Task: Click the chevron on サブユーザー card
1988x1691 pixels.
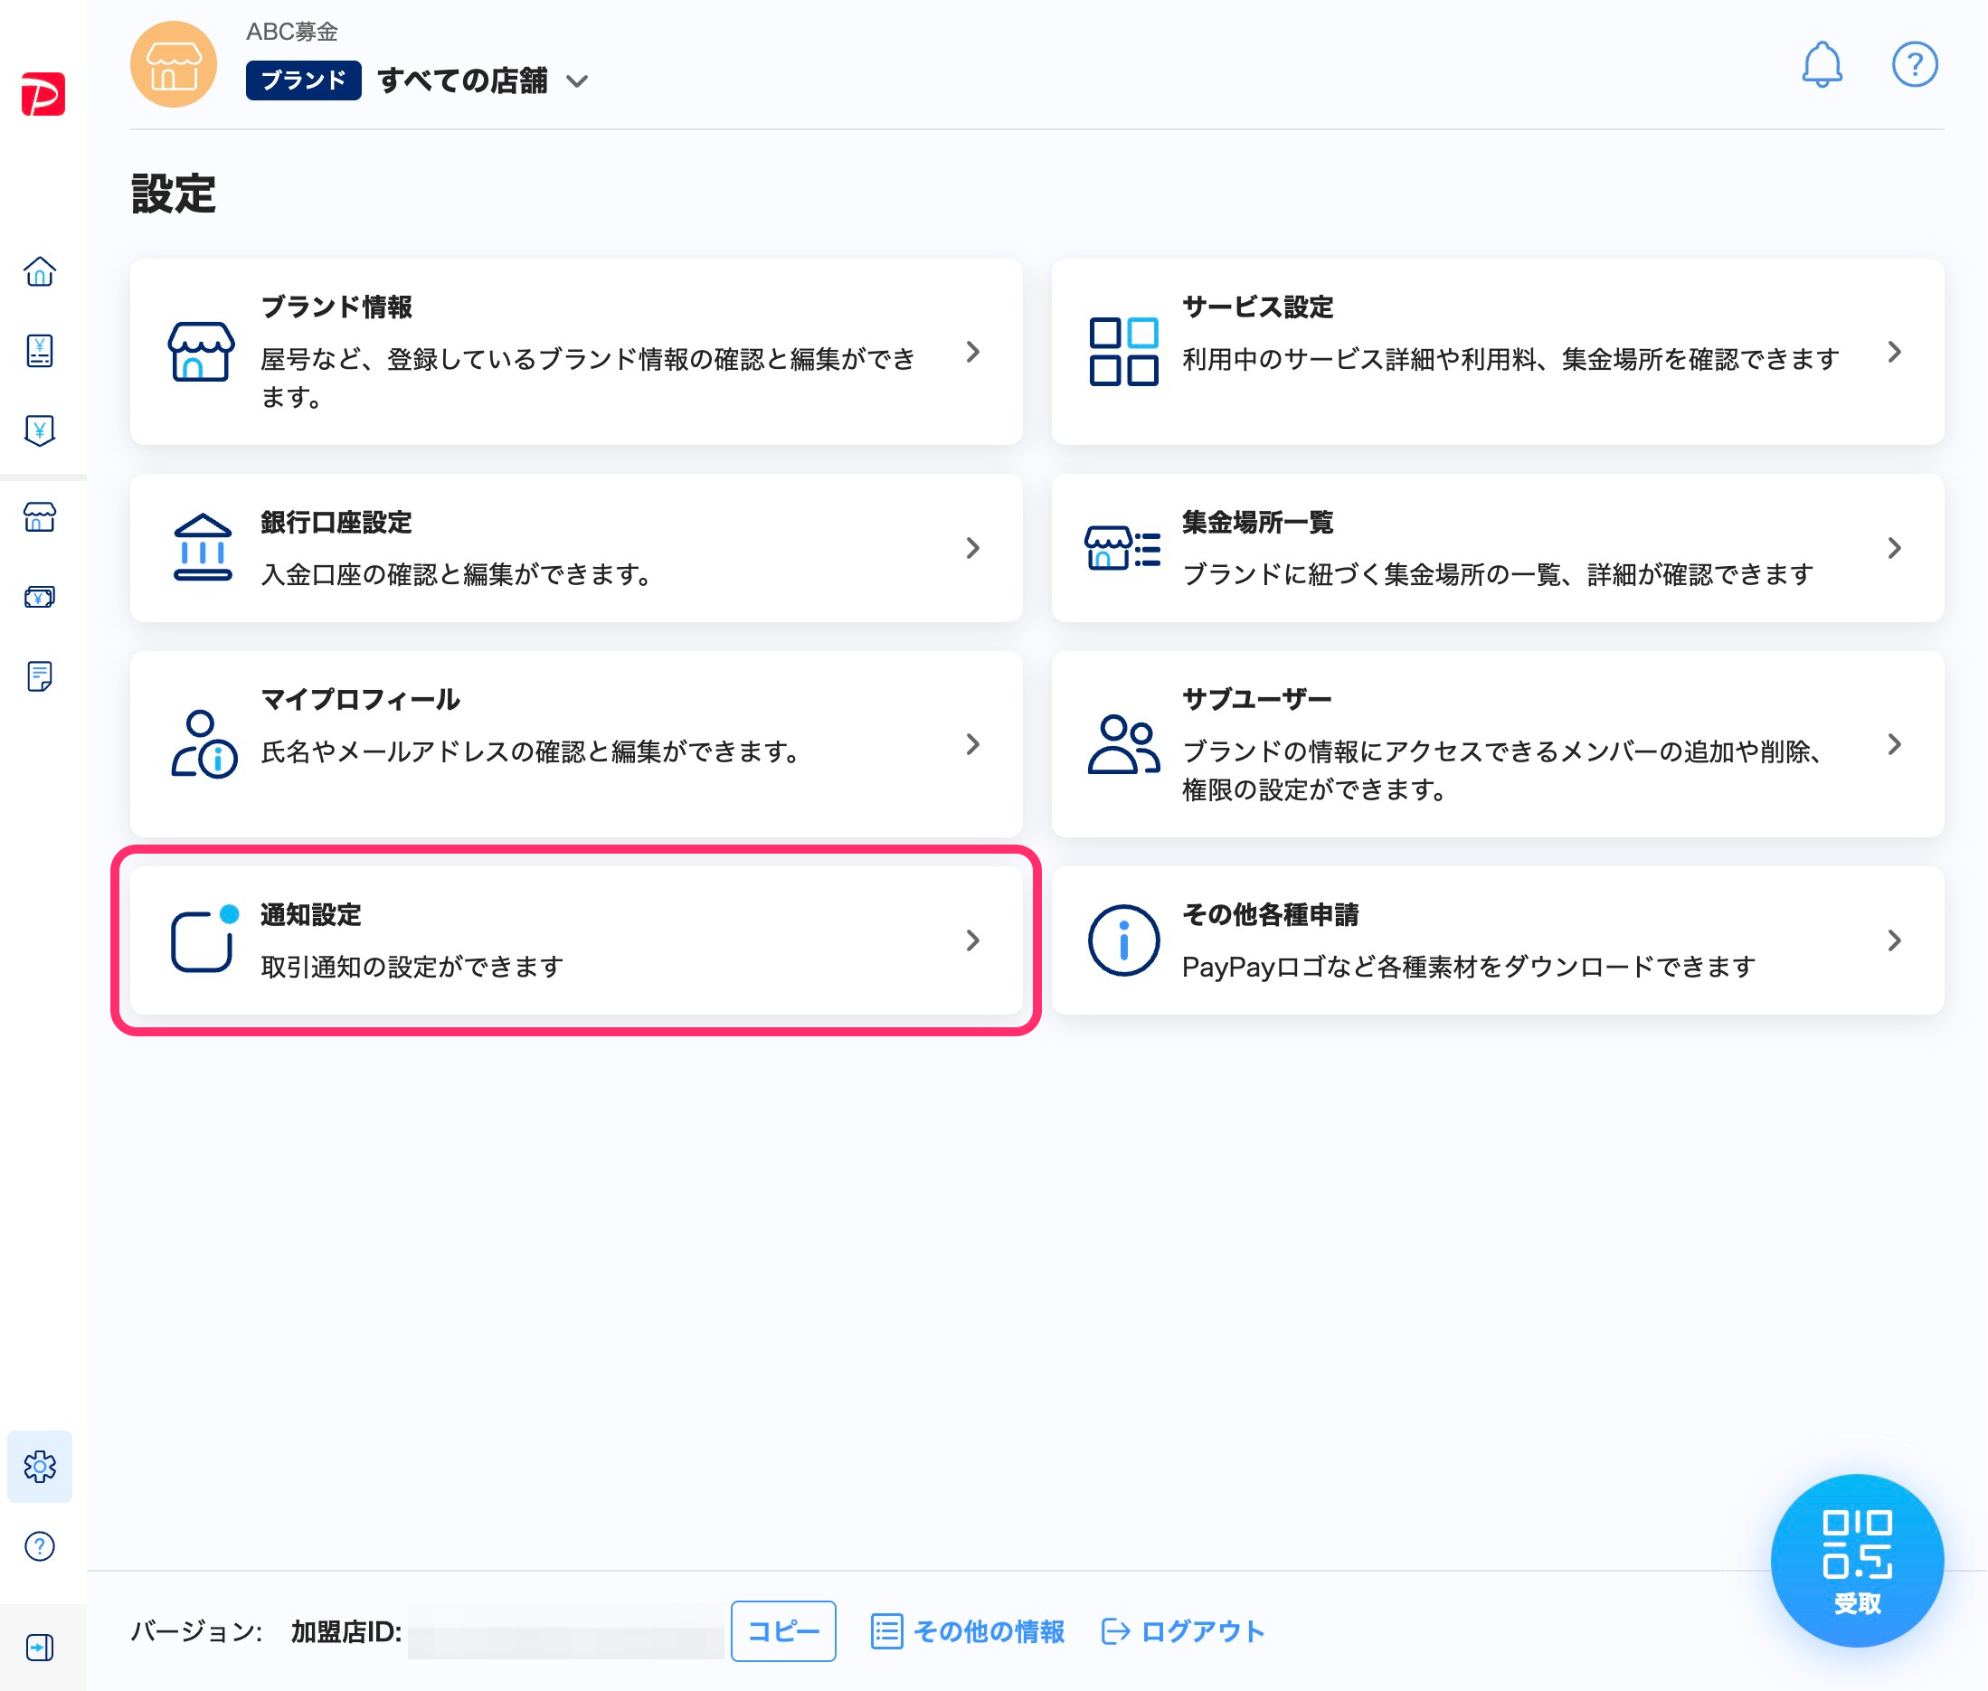Action: (1894, 744)
